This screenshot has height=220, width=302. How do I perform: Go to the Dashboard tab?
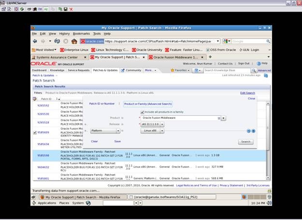click(39, 70)
